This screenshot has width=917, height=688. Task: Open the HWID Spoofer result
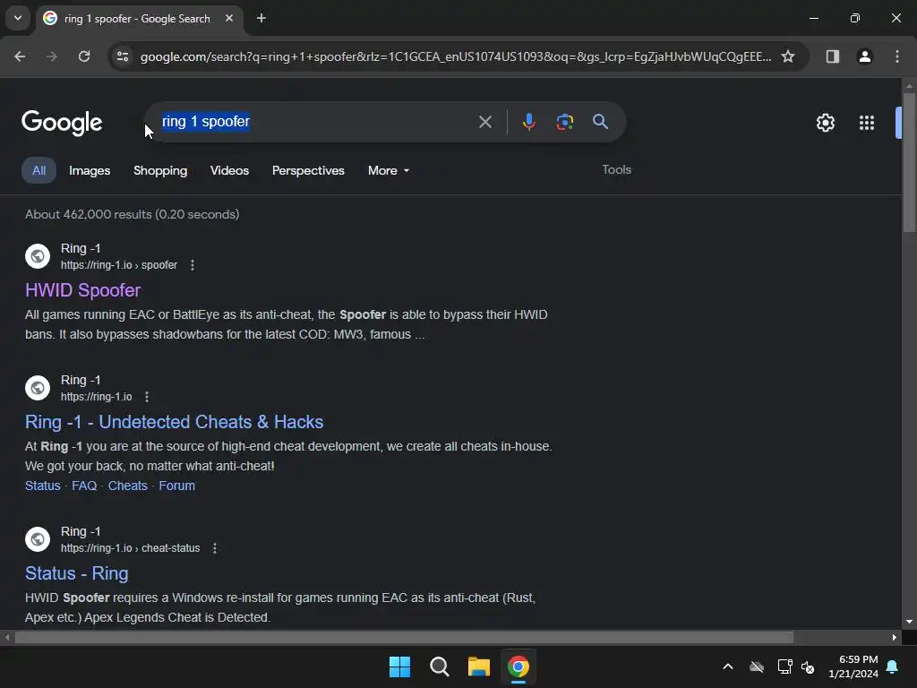point(83,290)
